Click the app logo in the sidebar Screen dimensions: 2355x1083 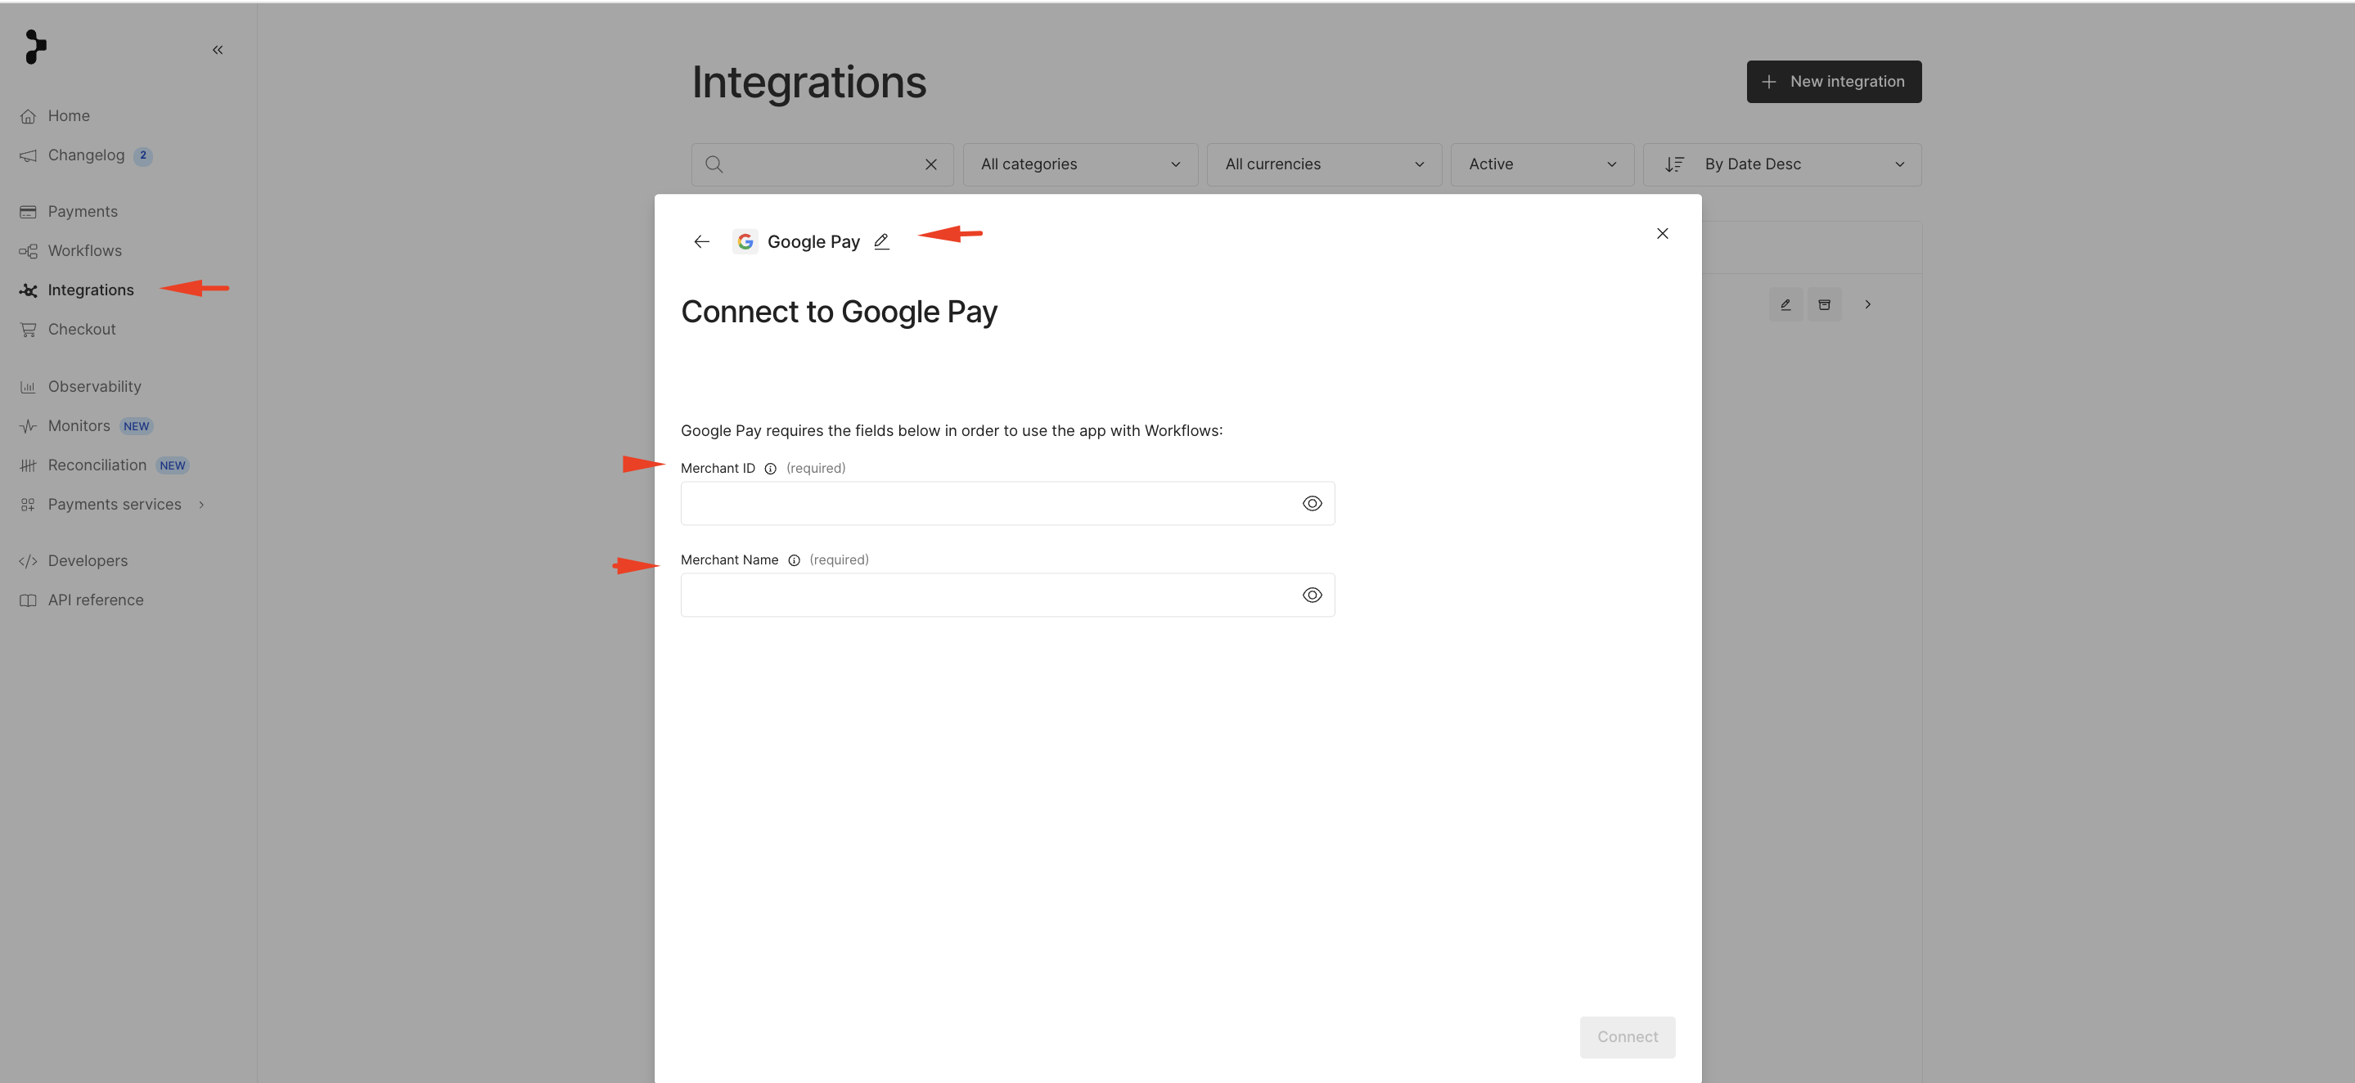tap(36, 47)
